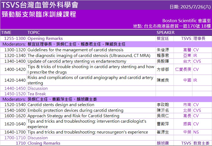212x146 pixels.
Task: Select speaker 方修御
Action: (163, 69)
